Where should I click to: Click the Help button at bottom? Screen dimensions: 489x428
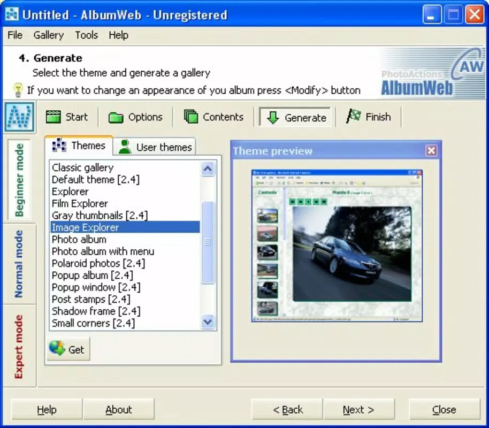(47, 409)
